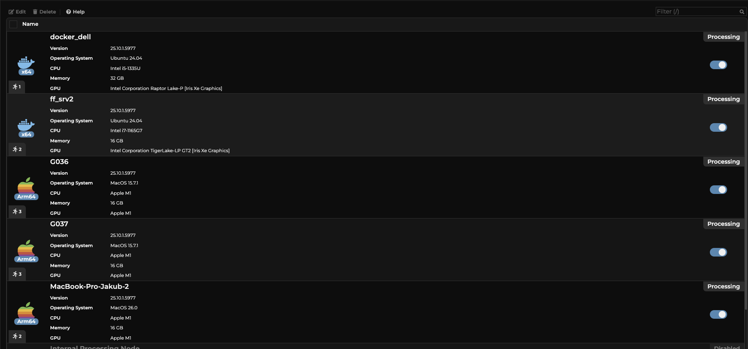The width and height of the screenshot is (748, 349).
Task: Open the G037 node name link
Action: coord(59,224)
